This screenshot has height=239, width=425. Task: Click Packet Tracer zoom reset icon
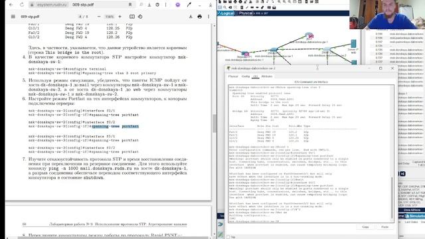pyautogui.click(x=284, y=1)
